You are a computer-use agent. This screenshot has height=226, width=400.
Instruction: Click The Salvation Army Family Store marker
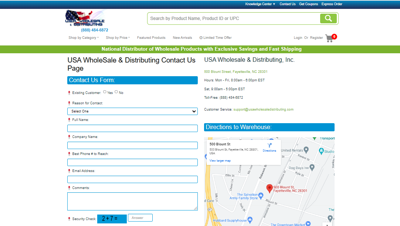261,196
